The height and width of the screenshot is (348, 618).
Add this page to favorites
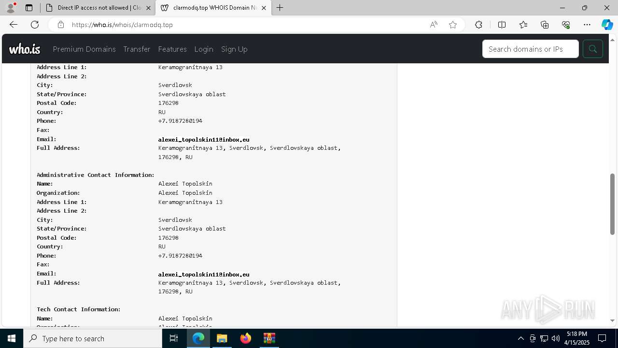(453, 25)
